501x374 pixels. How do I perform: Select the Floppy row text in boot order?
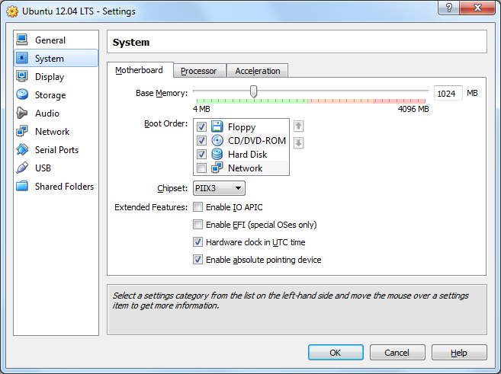point(242,127)
